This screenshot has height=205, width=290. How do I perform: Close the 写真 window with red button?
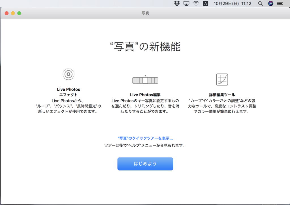pyautogui.click(x=7, y=13)
